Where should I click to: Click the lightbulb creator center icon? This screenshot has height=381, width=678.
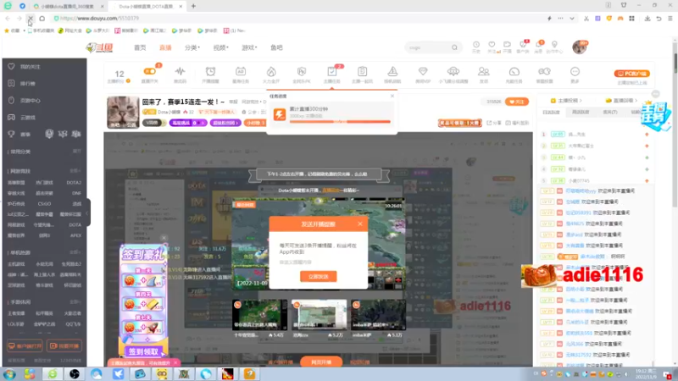point(554,45)
